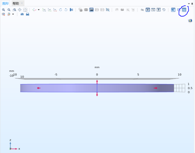Rotate the view clockwise
Viewport: 195px width, 153px height.
coord(61,10)
